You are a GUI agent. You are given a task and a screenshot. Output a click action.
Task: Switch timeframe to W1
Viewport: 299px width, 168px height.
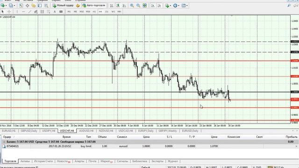[113, 12]
